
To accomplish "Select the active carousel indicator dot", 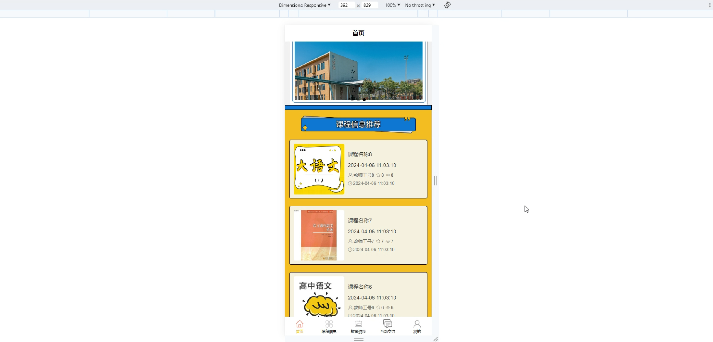I will pyautogui.click(x=364, y=100).
